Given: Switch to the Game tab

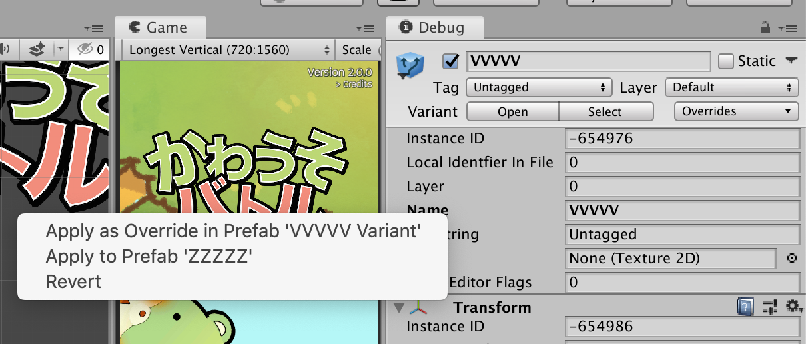Looking at the screenshot, I should tap(160, 27).
